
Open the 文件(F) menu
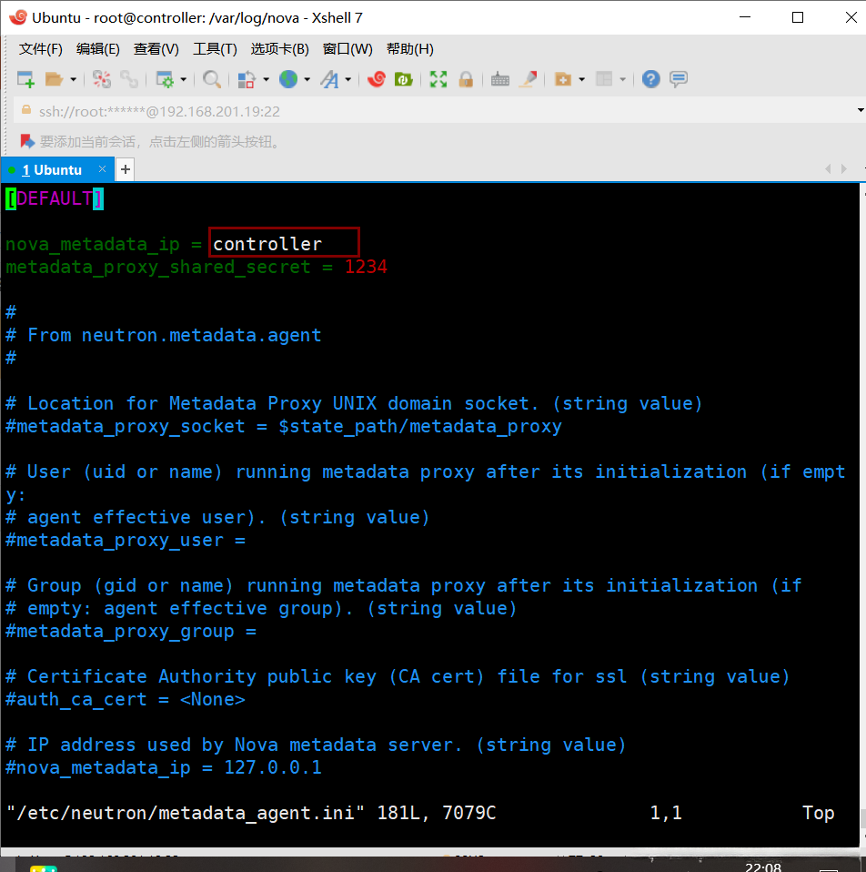pos(41,49)
